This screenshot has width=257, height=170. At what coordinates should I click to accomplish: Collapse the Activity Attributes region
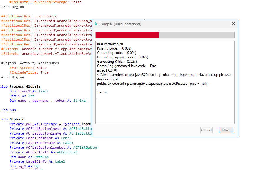[1, 63]
